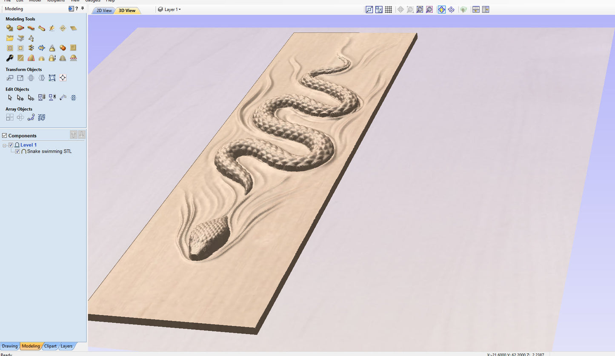Collapse the Level 1 tree node
This screenshot has width=615, height=356.
click(x=5, y=145)
